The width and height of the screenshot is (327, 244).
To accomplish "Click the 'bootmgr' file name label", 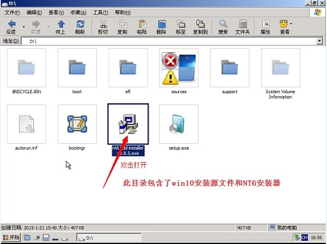I will pyautogui.click(x=77, y=148).
